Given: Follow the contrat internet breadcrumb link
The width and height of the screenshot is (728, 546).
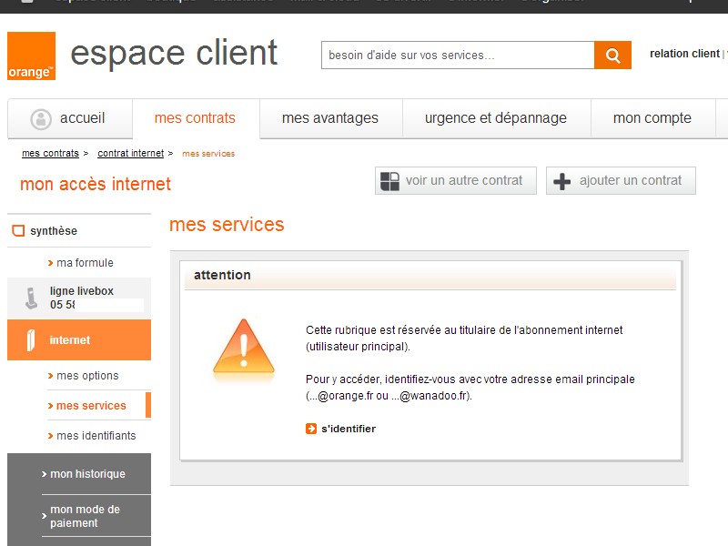Looking at the screenshot, I should [x=130, y=153].
